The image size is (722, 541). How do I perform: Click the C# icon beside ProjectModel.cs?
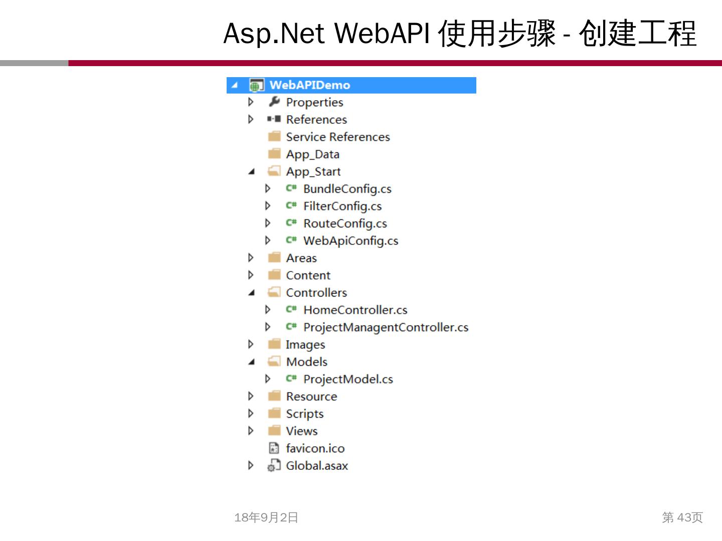(x=291, y=379)
